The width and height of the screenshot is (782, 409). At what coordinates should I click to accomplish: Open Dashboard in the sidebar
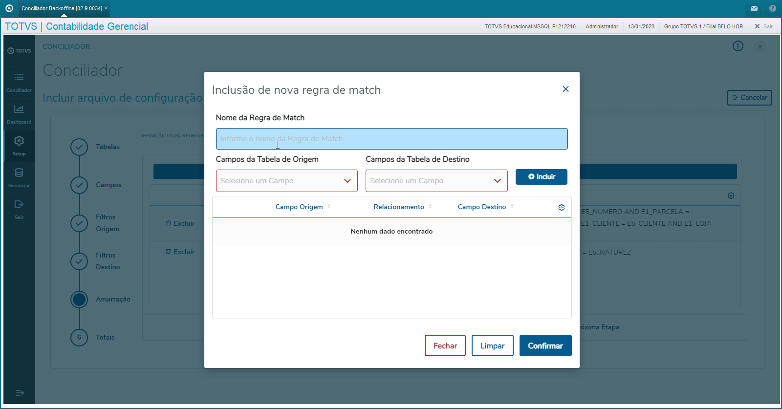pos(19,114)
